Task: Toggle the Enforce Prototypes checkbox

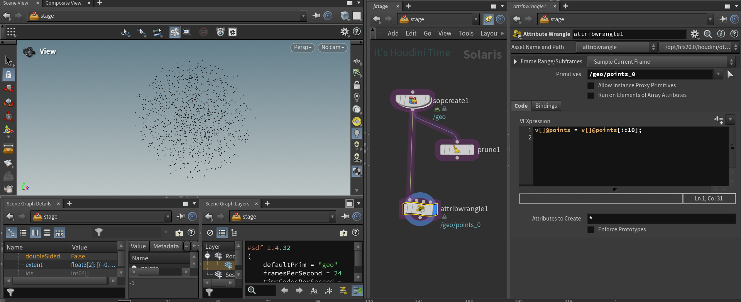Action: 591,230
